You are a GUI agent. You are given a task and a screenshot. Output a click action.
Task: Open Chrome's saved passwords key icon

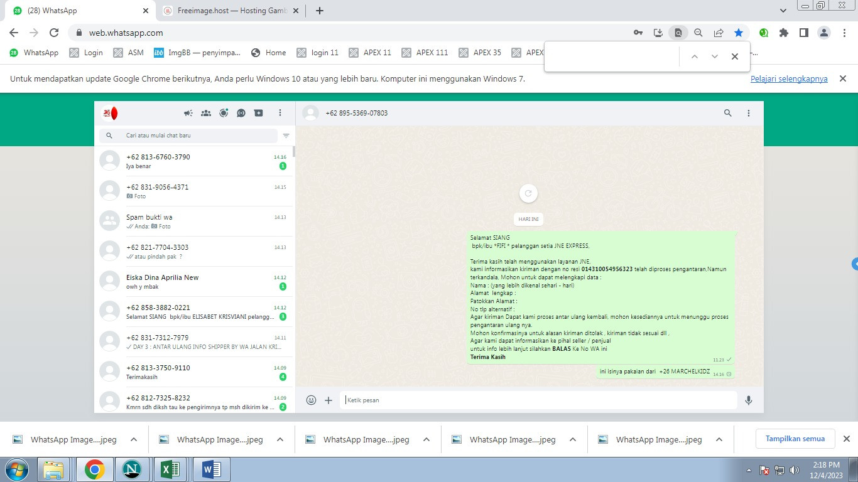(638, 33)
